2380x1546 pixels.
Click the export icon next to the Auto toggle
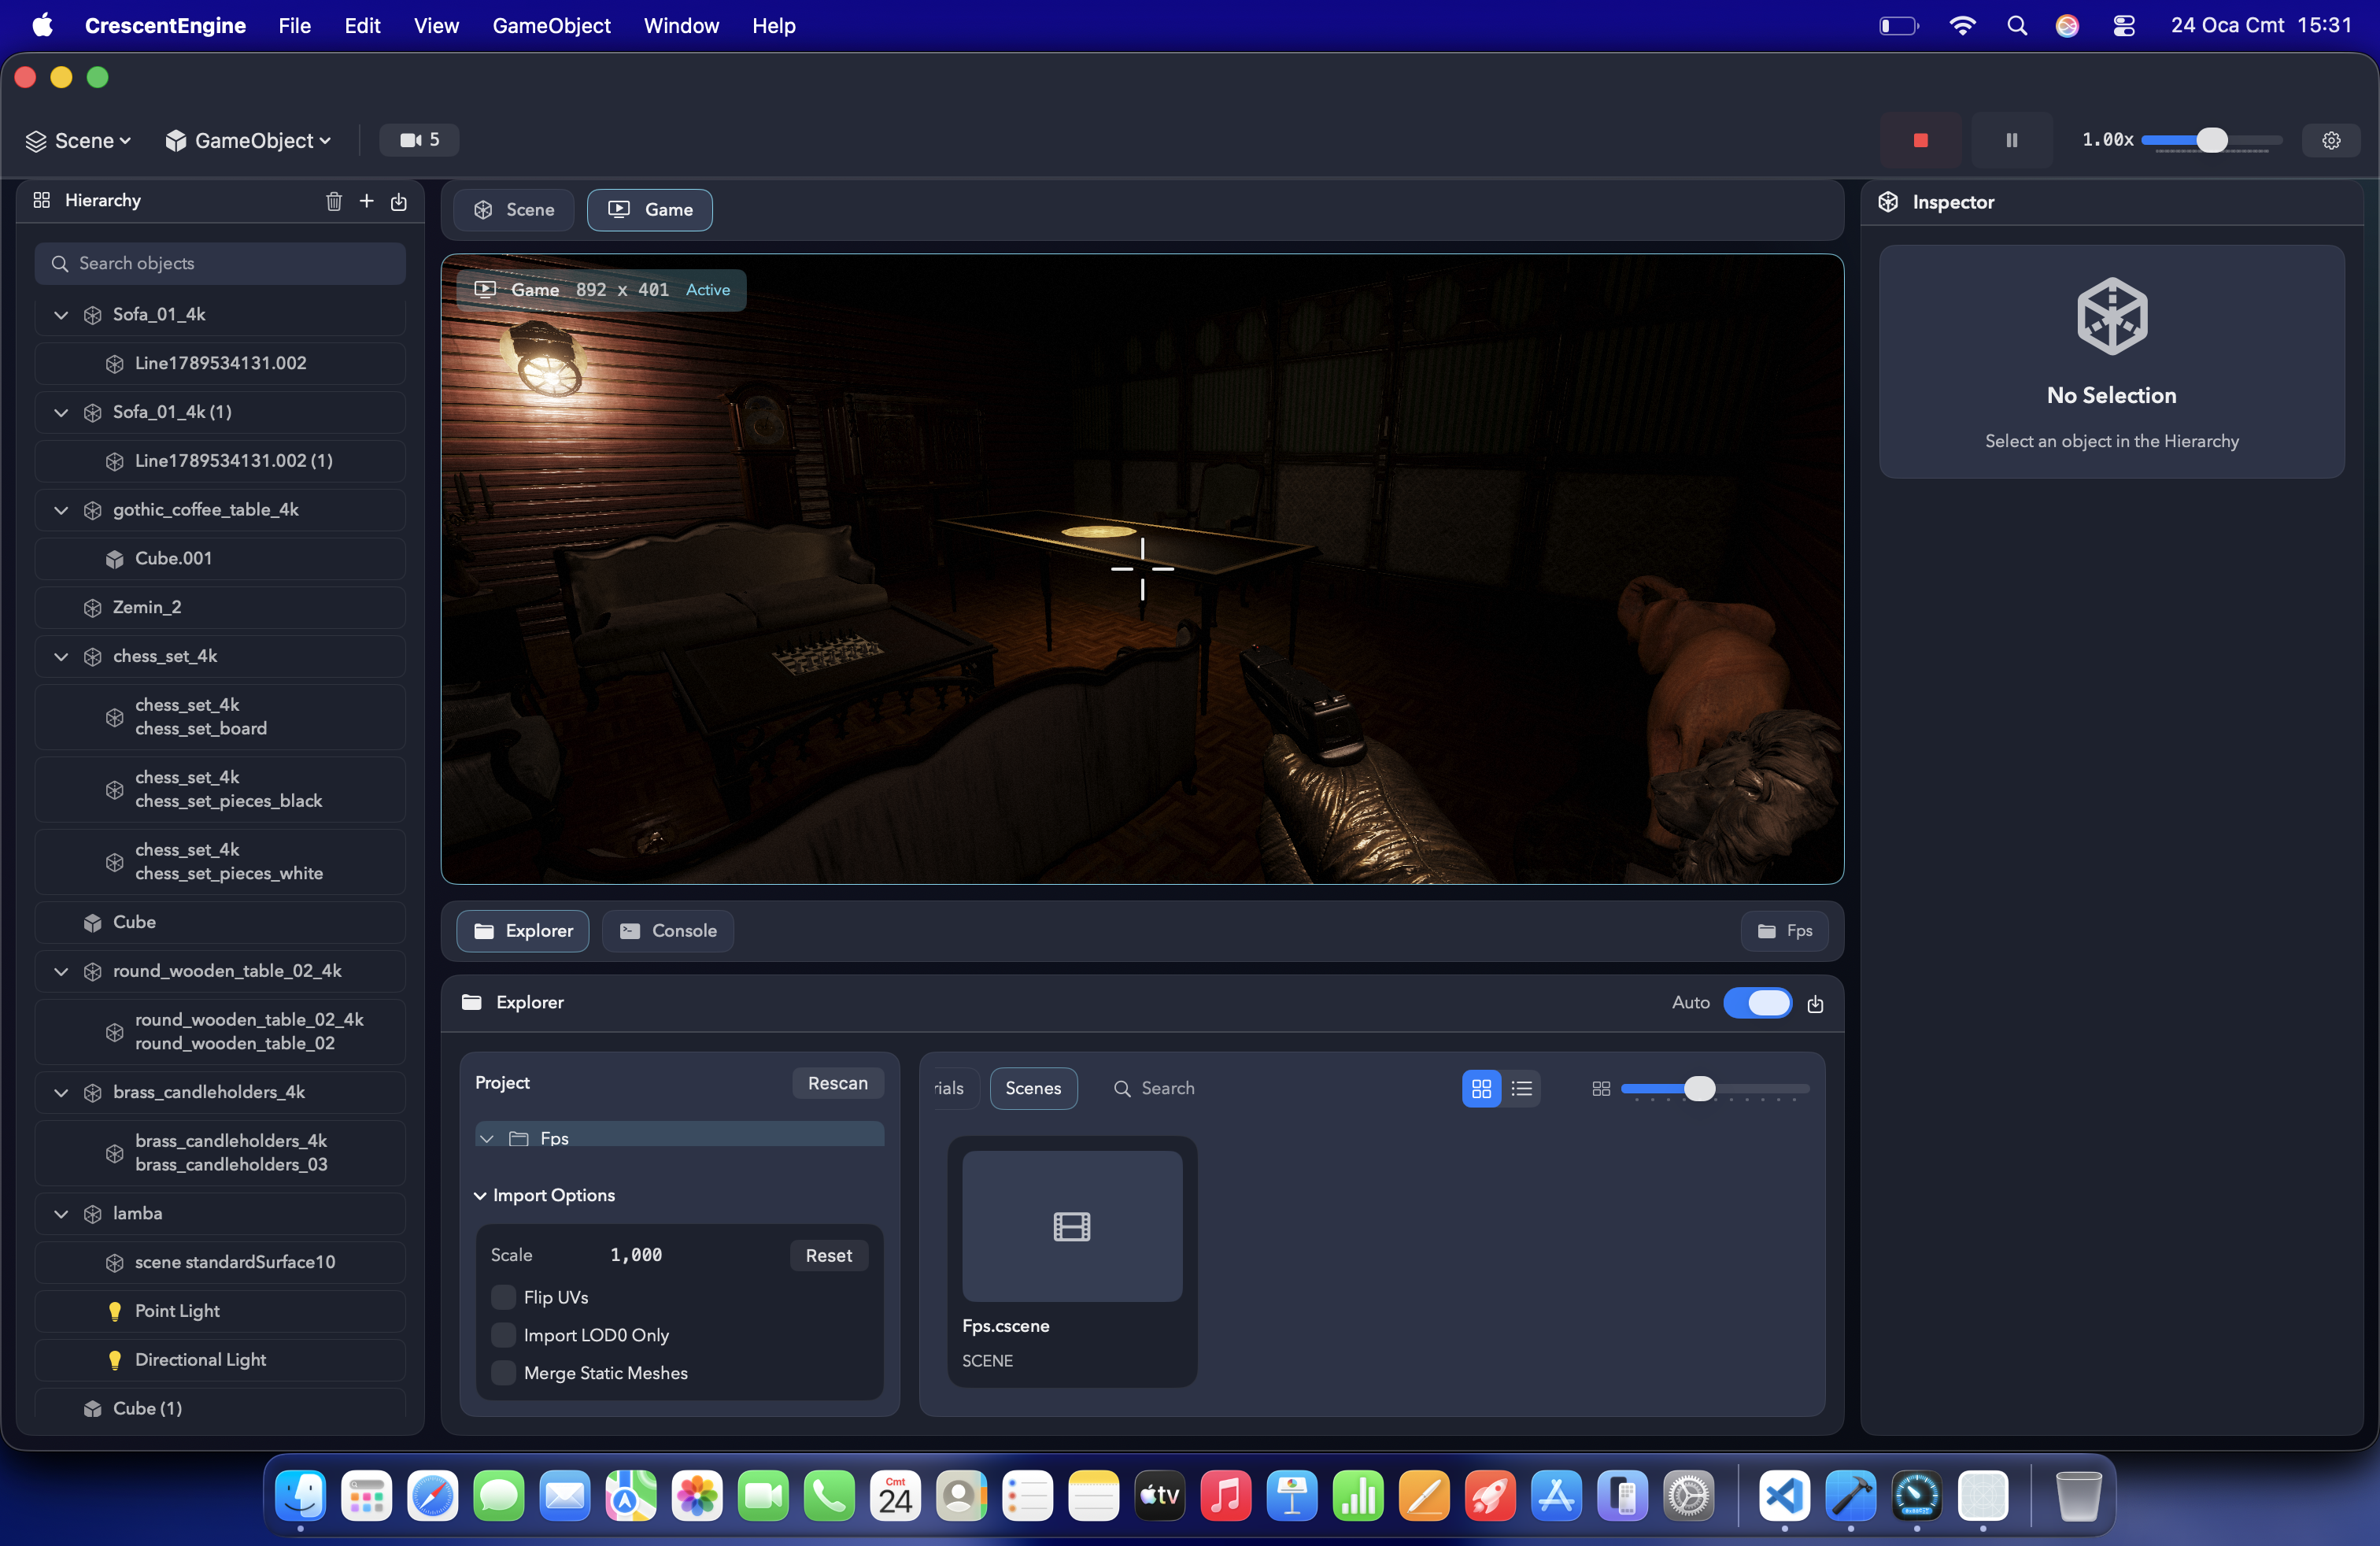tap(1816, 1003)
